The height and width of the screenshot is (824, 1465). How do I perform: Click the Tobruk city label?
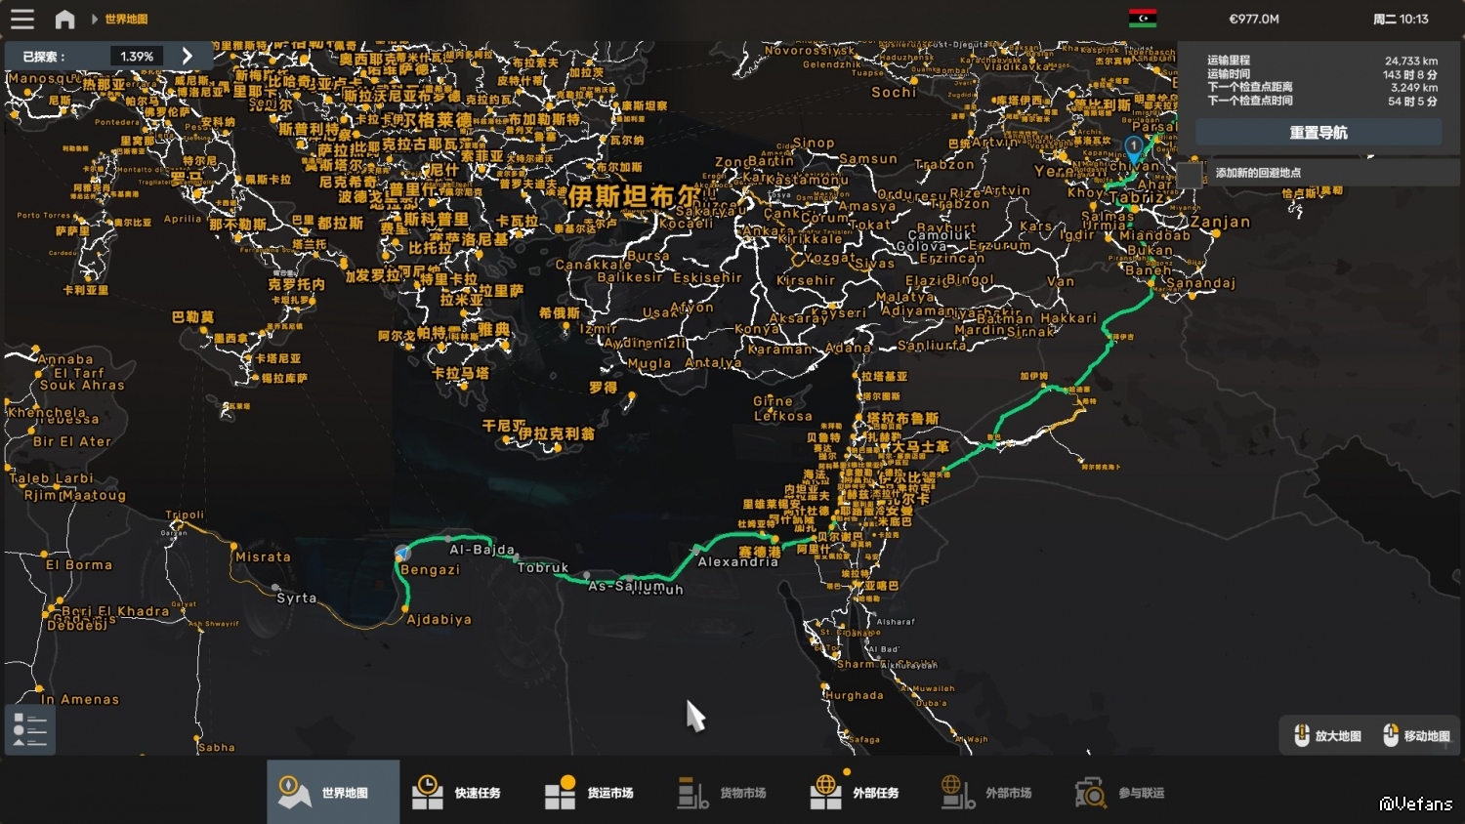pos(543,567)
